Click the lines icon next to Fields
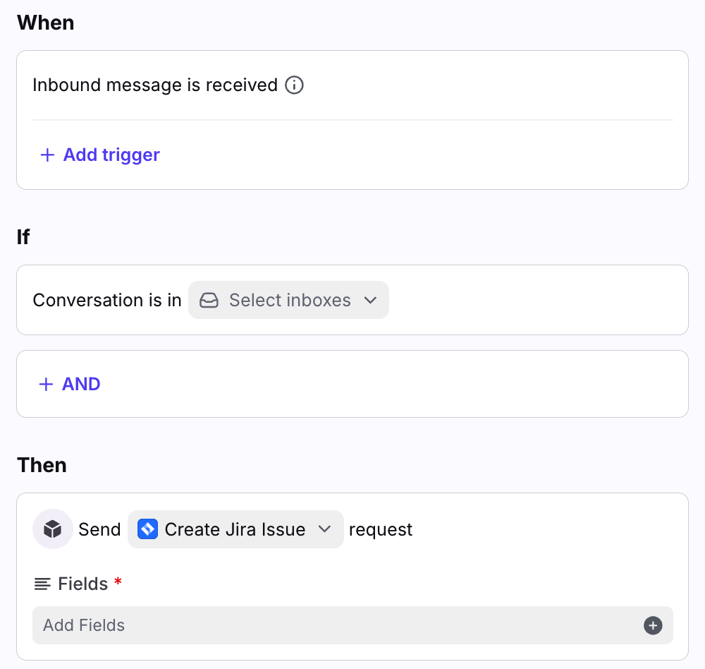This screenshot has height=669, width=705. pyautogui.click(x=43, y=584)
